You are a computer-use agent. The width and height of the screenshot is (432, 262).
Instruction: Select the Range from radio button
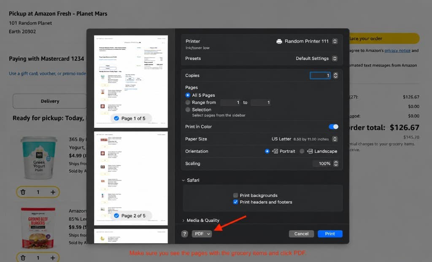[188, 102]
